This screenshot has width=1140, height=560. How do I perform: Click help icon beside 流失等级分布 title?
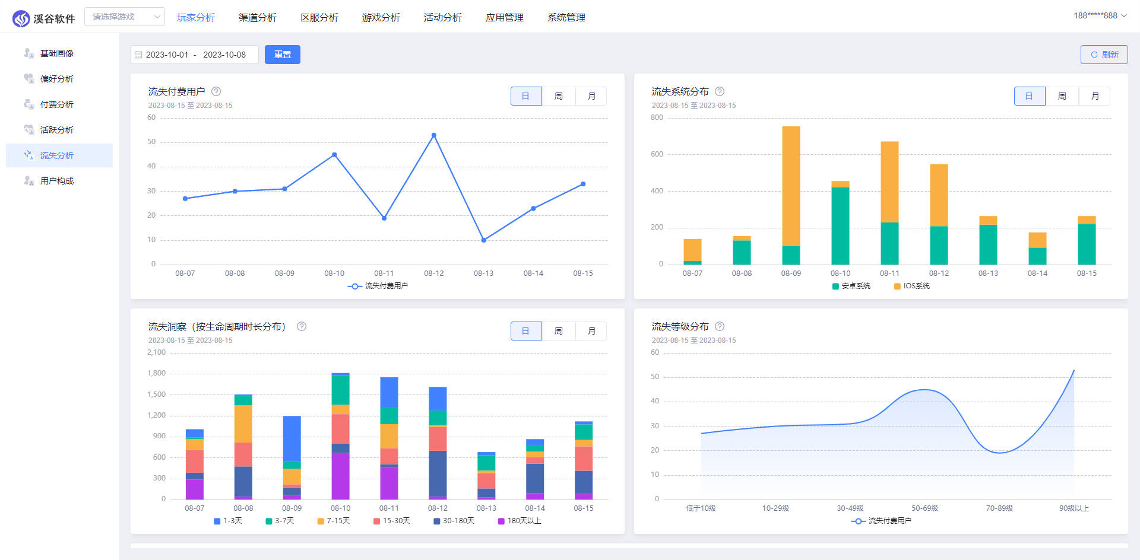click(720, 326)
